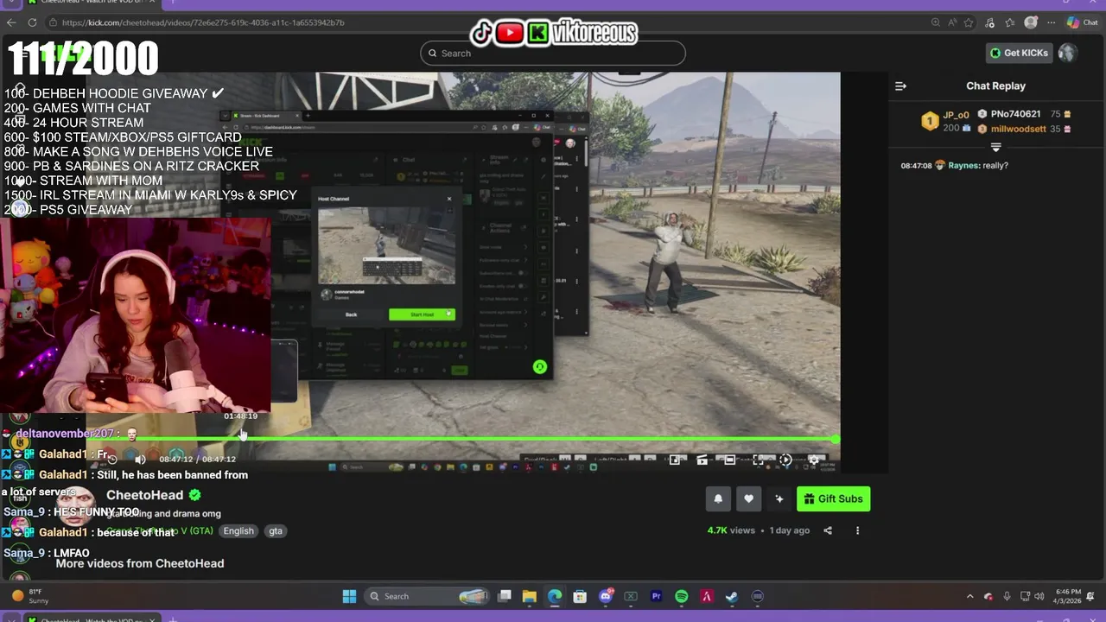Open File Explorer from the taskbar

pyautogui.click(x=530, y=596)
